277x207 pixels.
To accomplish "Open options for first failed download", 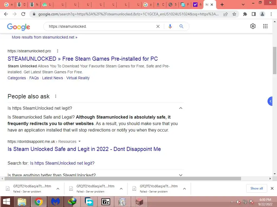I will pyautogui.click(x=58, y=189).
